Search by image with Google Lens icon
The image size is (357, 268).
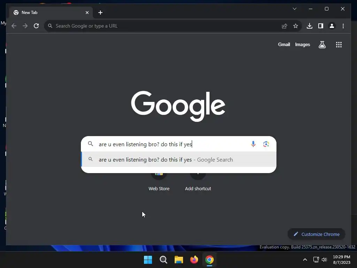[x=266, y=144]
